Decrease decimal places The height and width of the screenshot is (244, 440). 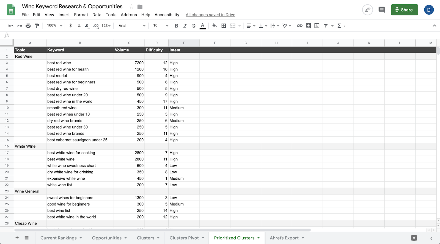(87, 26)
